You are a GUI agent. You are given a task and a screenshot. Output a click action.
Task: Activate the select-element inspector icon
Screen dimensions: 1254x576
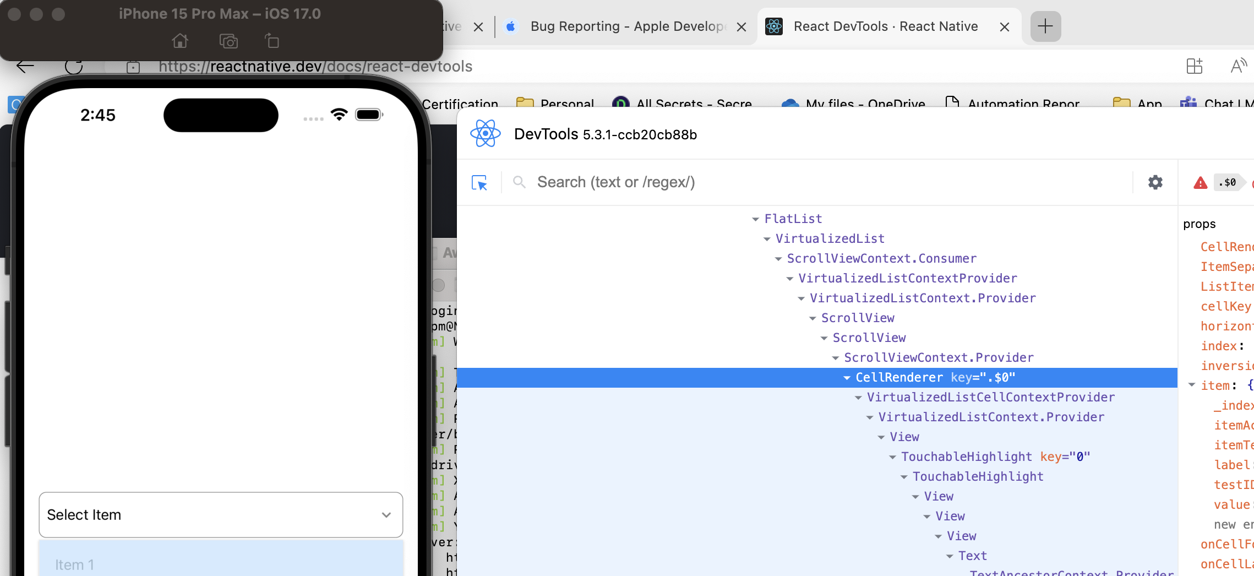pos(479,182)
